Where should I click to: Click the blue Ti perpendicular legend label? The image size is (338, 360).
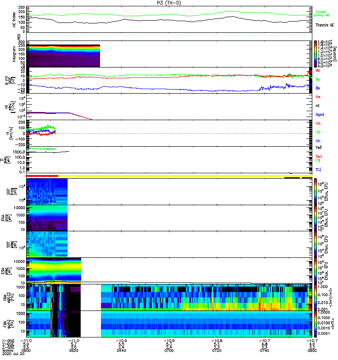(x=318, y=170)
